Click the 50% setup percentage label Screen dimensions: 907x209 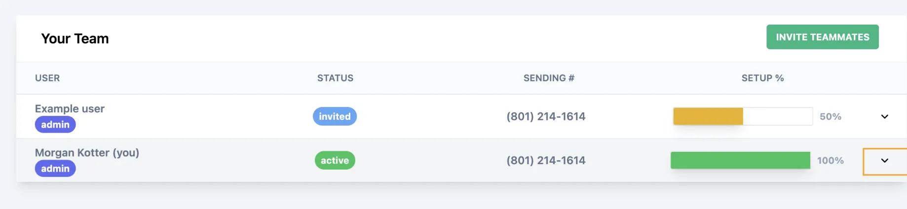point(830,117)
